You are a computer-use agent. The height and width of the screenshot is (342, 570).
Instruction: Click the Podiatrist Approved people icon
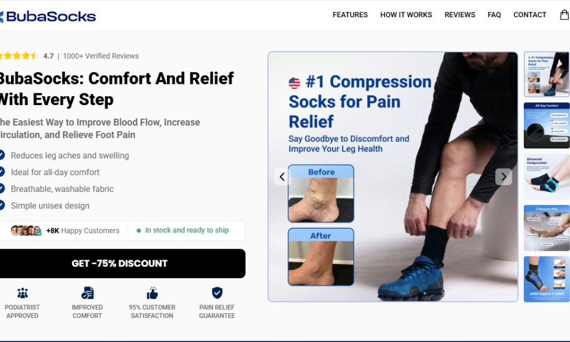coord(22,293)
